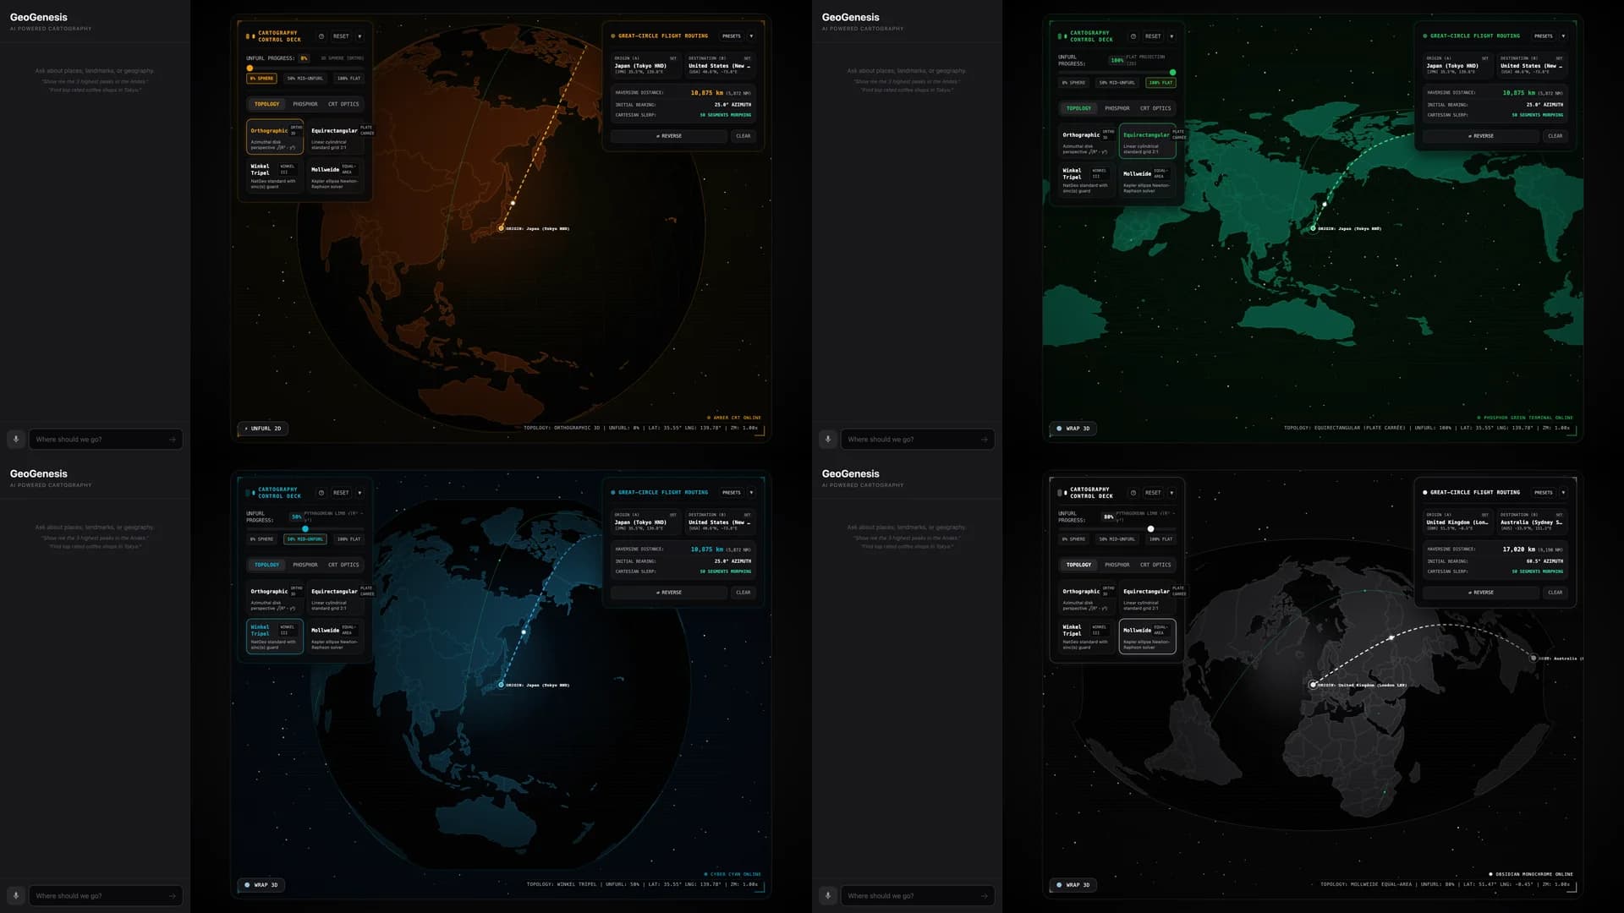Activate the microphone icon beside the amber globe's chat input
Viewport: 1624px width, 913px height.
coord(15,440)
